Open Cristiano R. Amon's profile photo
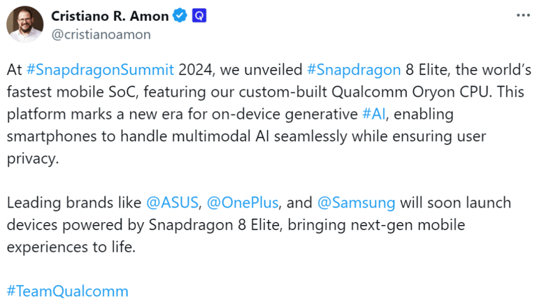Screen dimensions: 537x299 [24, 24]
